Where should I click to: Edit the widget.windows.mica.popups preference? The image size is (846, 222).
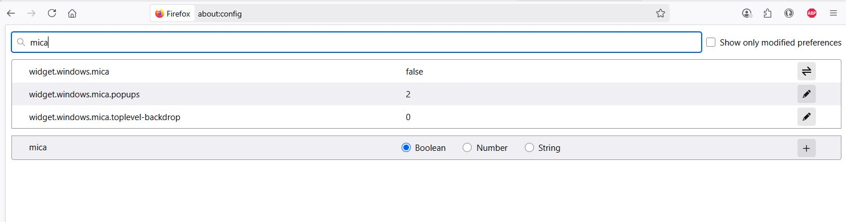tap(806, 94)
